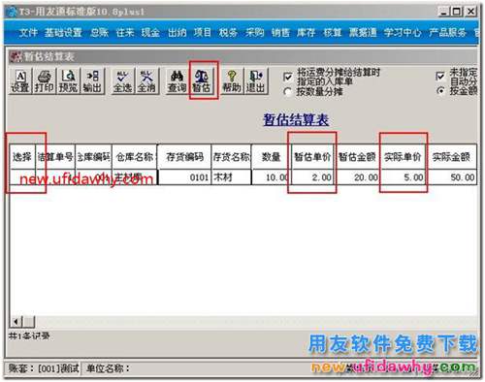Open the 总账 menu
485x382 pixels.
tap(99, 32)
